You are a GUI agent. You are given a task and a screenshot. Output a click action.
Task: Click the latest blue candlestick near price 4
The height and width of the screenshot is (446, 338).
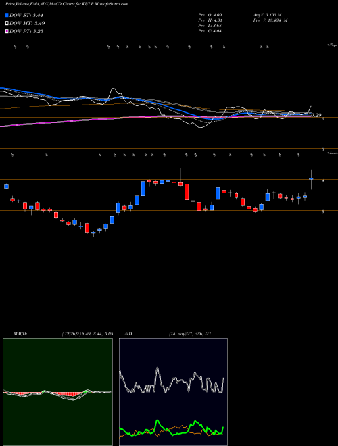311,178
